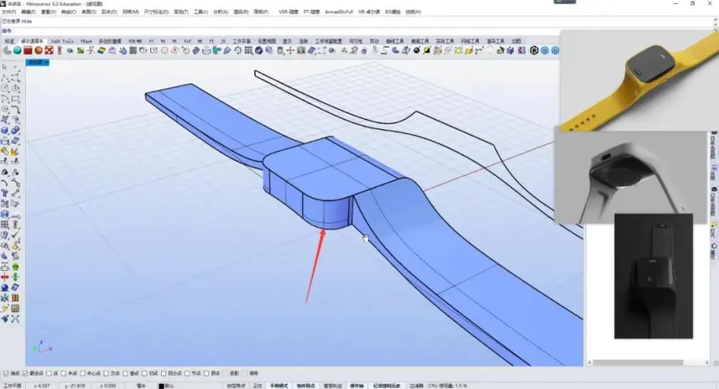The image size is (719, 389).
Task: Select the Fillet curves tool in left sidebar
Action: coord(15,109)
